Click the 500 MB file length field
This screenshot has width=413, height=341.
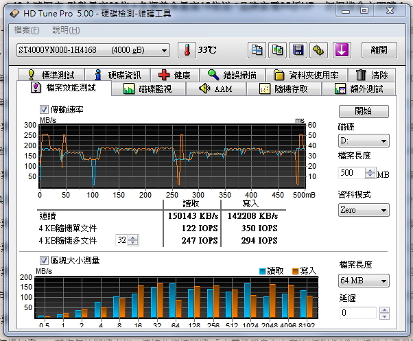tap(352, 173)
